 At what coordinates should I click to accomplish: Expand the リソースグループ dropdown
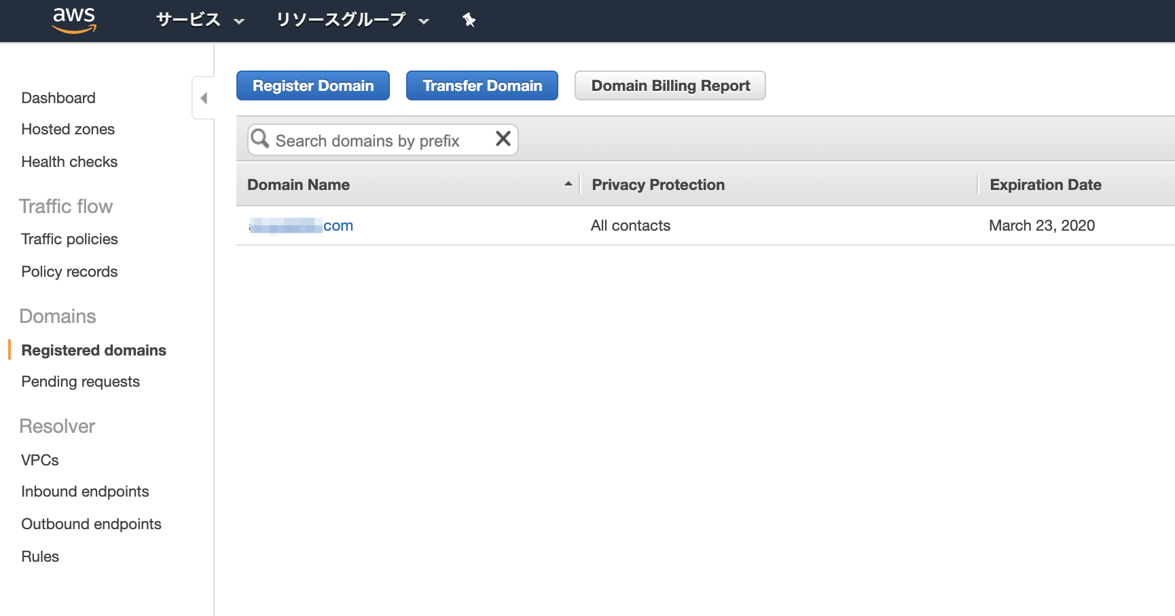tap(352, 20)
